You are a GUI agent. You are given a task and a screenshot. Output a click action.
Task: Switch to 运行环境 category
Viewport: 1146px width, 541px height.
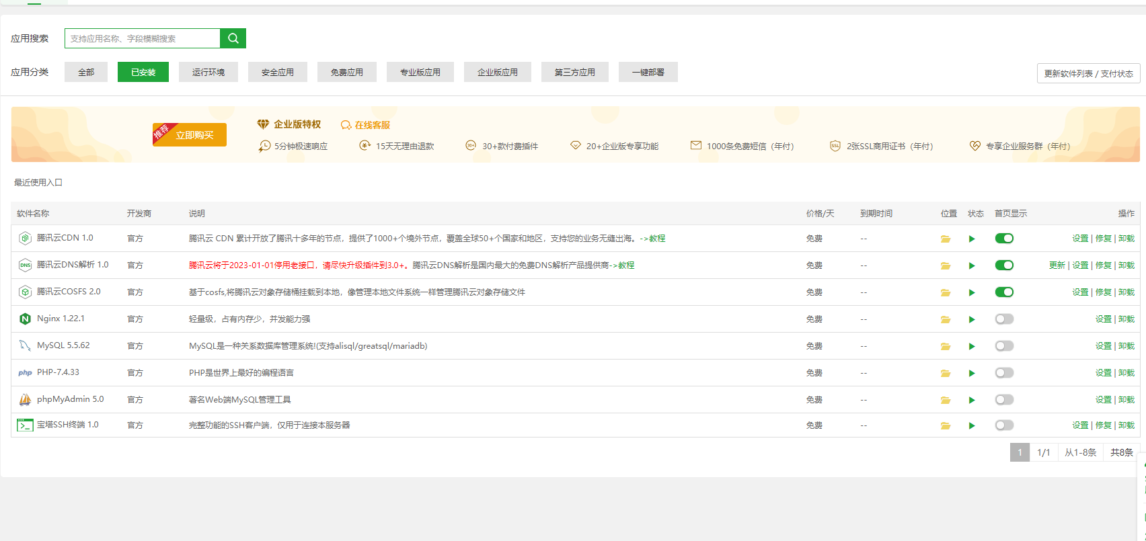click(208, 72)
